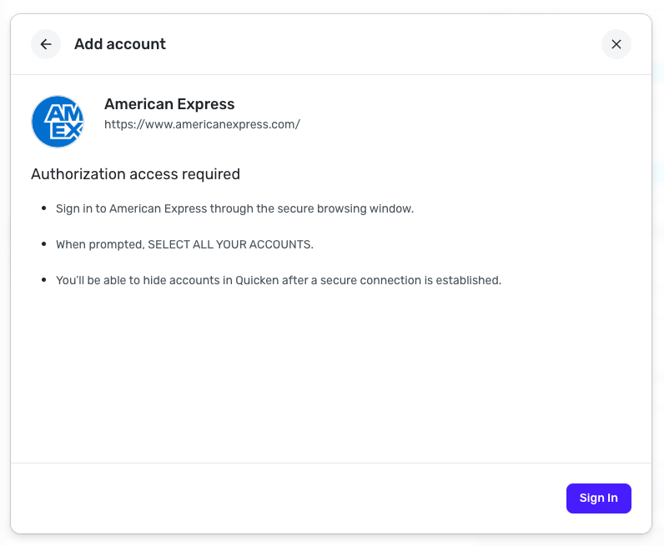
Task: Open the americanexpress.com URL
Action: [202, 124]
